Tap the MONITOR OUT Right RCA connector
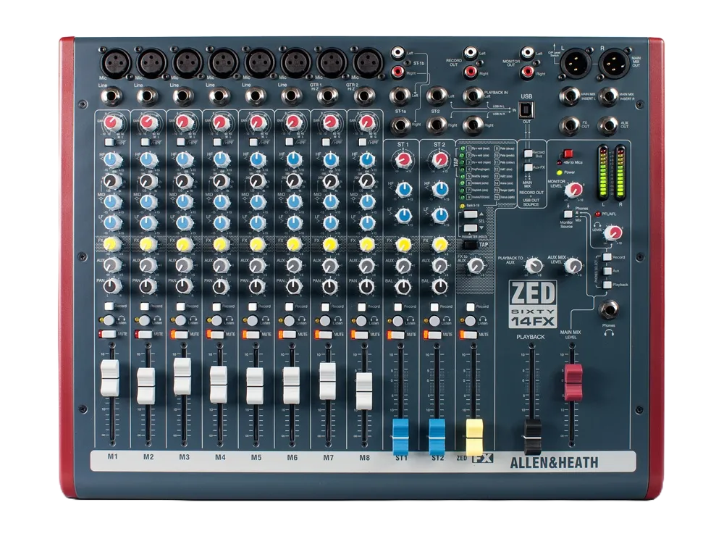 point(527,72)
